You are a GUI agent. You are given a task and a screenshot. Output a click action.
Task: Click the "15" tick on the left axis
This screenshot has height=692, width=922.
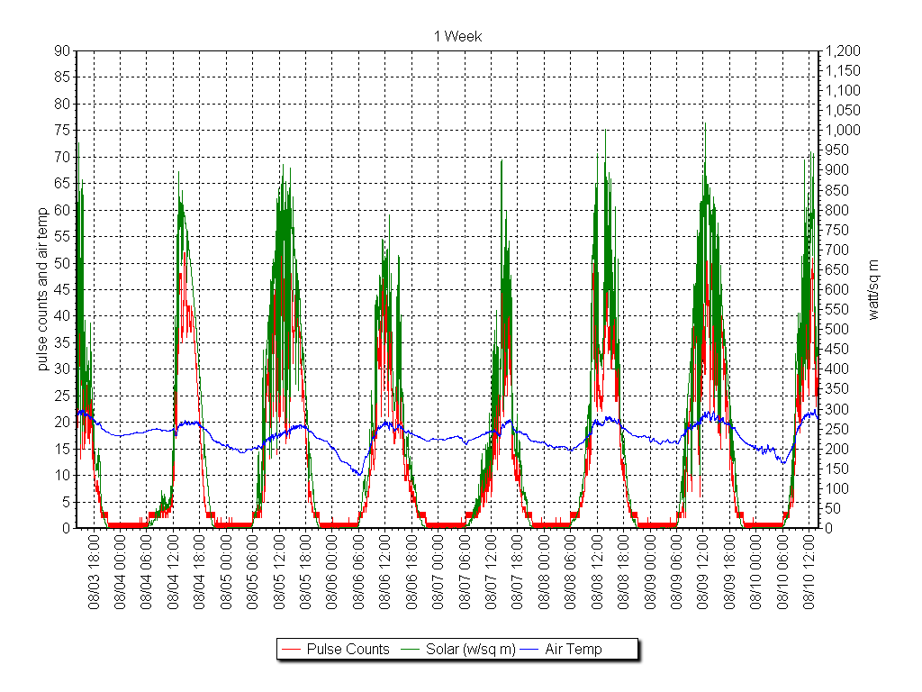(62, 449)
